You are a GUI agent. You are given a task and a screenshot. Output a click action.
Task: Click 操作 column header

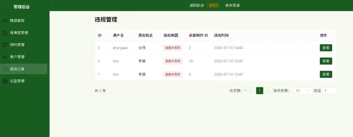[x=324, y=35]
